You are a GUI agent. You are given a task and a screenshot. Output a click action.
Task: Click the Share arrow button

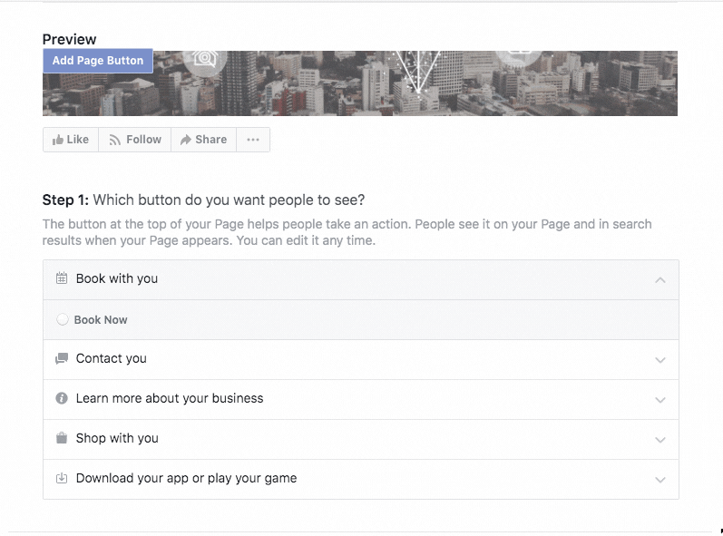tap(203, 140)
